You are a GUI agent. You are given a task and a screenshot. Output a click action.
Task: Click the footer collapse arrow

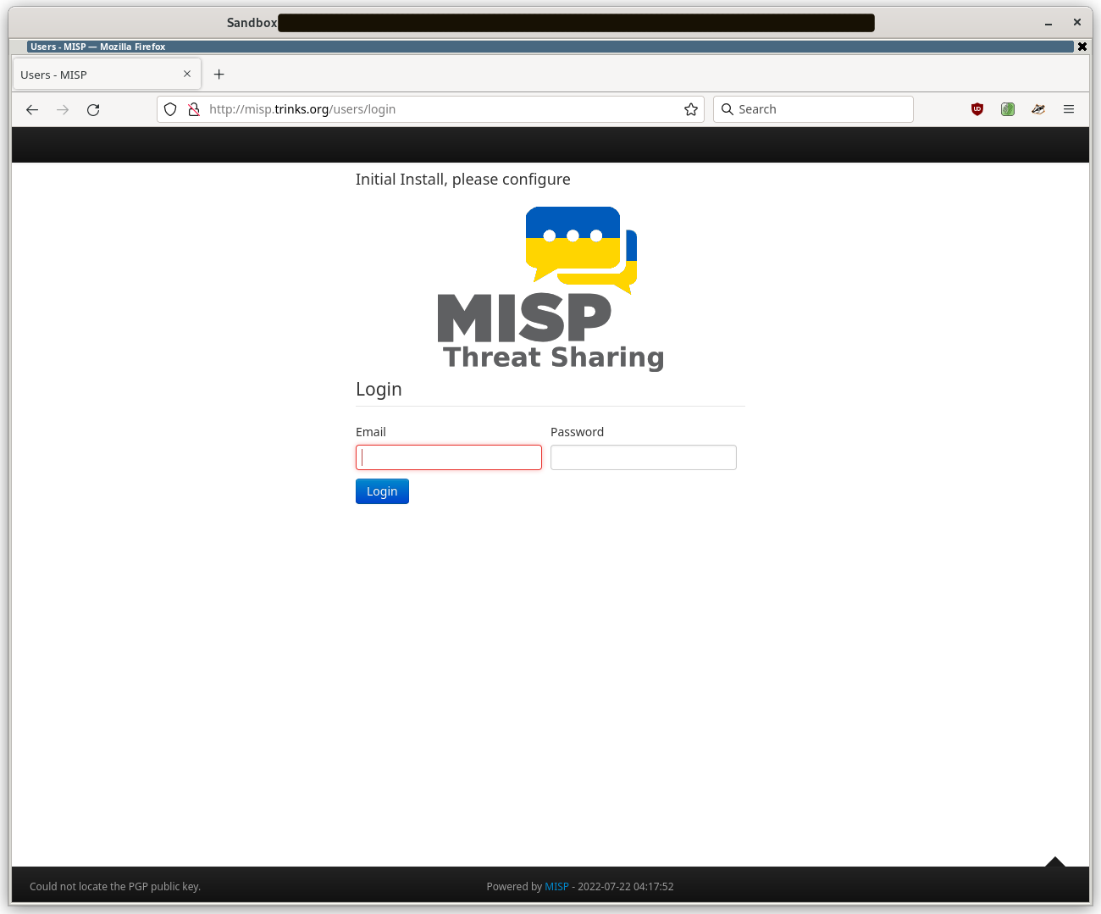coord(1054,861)
